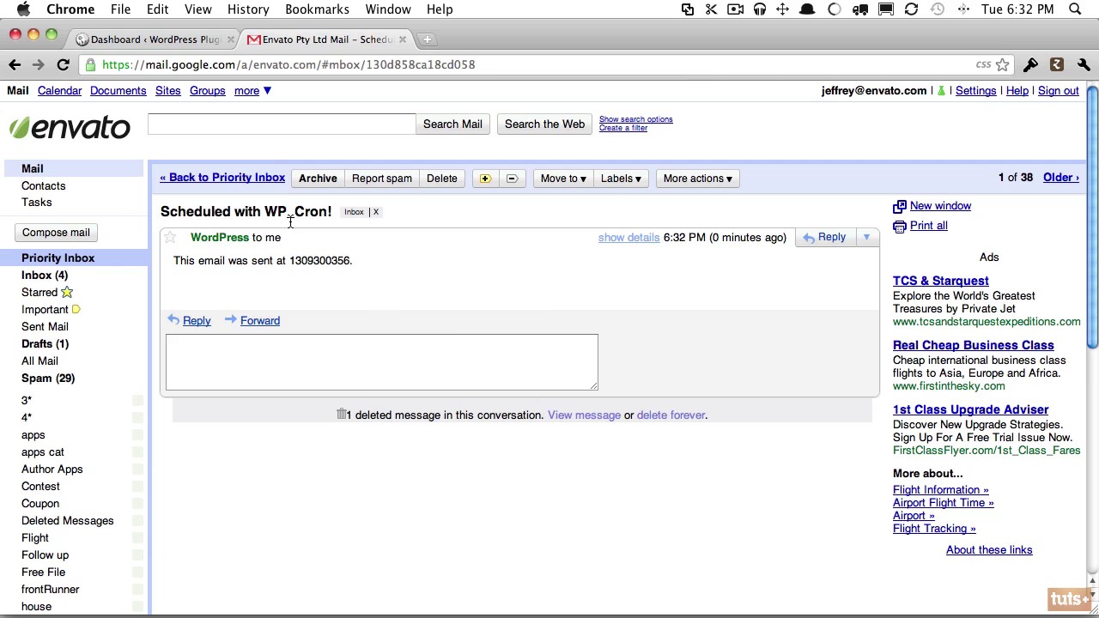Click Search Mail button
The image size is (1099, 618).
coord(452,124)
